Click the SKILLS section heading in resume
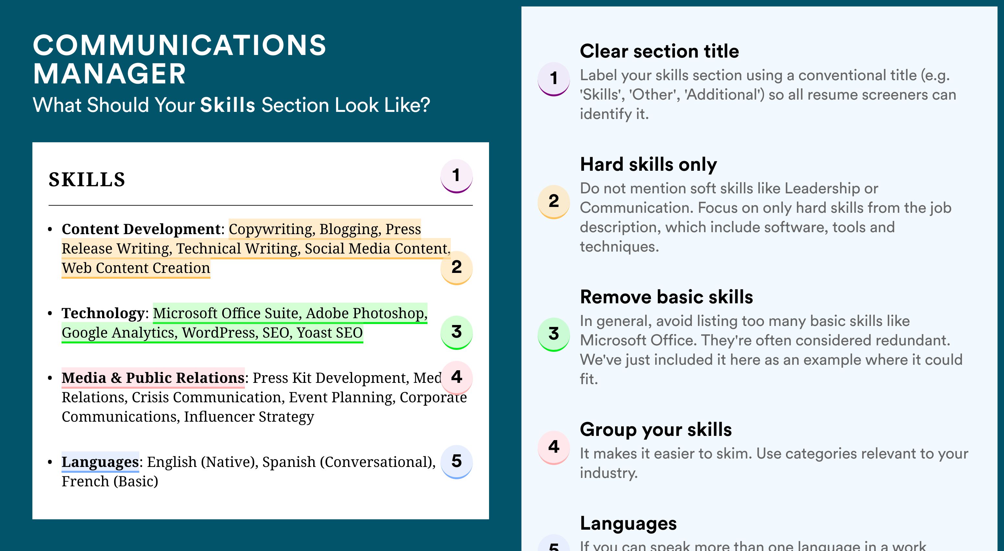Viewport: 1004px width, 551px height. (87, 180)
